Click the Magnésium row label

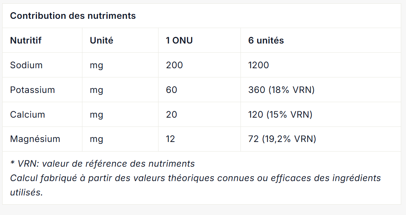click(35, 139)
